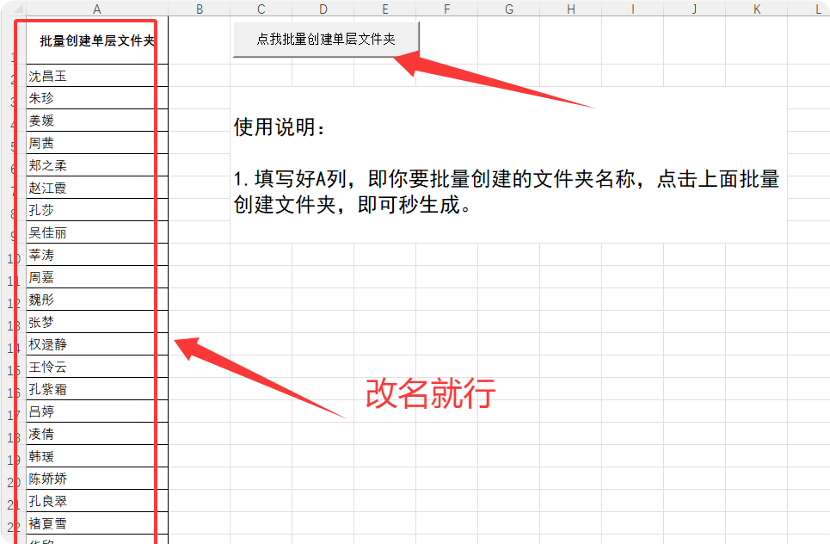Select the cell containing 孔良翠

97,501
